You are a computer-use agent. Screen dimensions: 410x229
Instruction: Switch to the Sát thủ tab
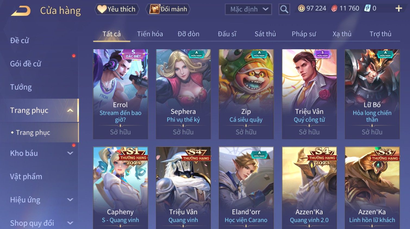[265, 34]
